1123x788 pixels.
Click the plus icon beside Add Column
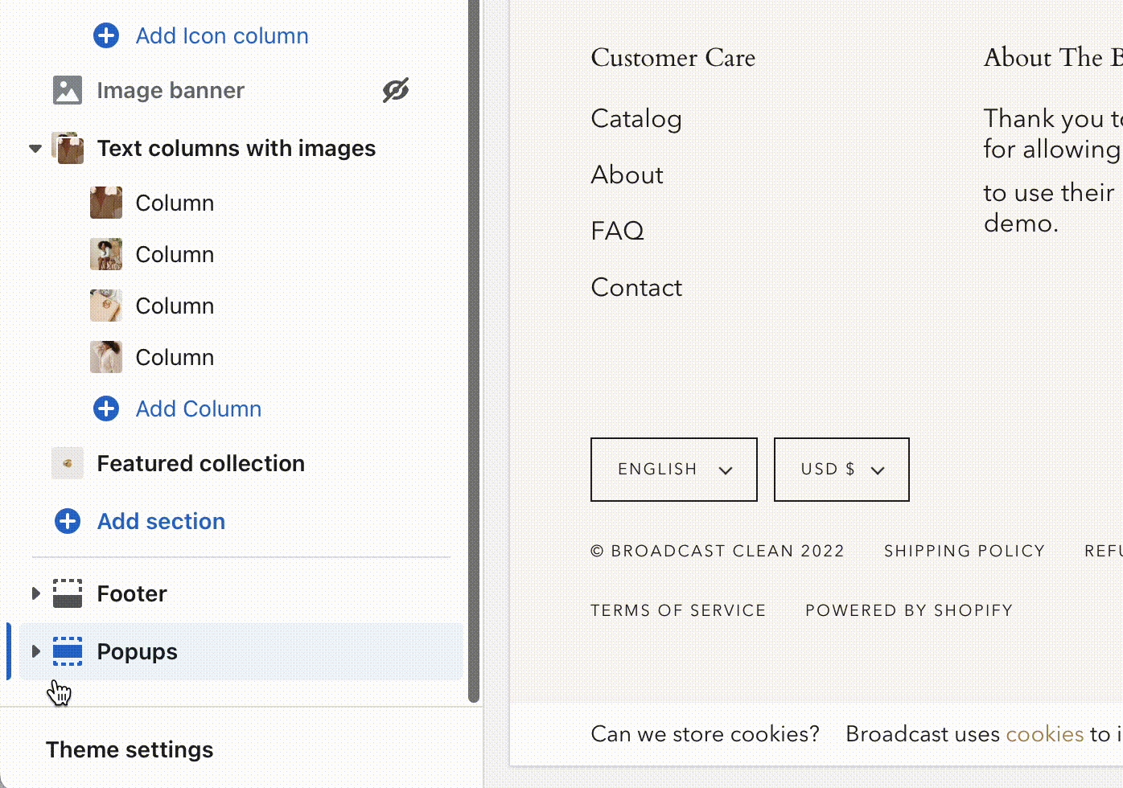coord(106,408)
